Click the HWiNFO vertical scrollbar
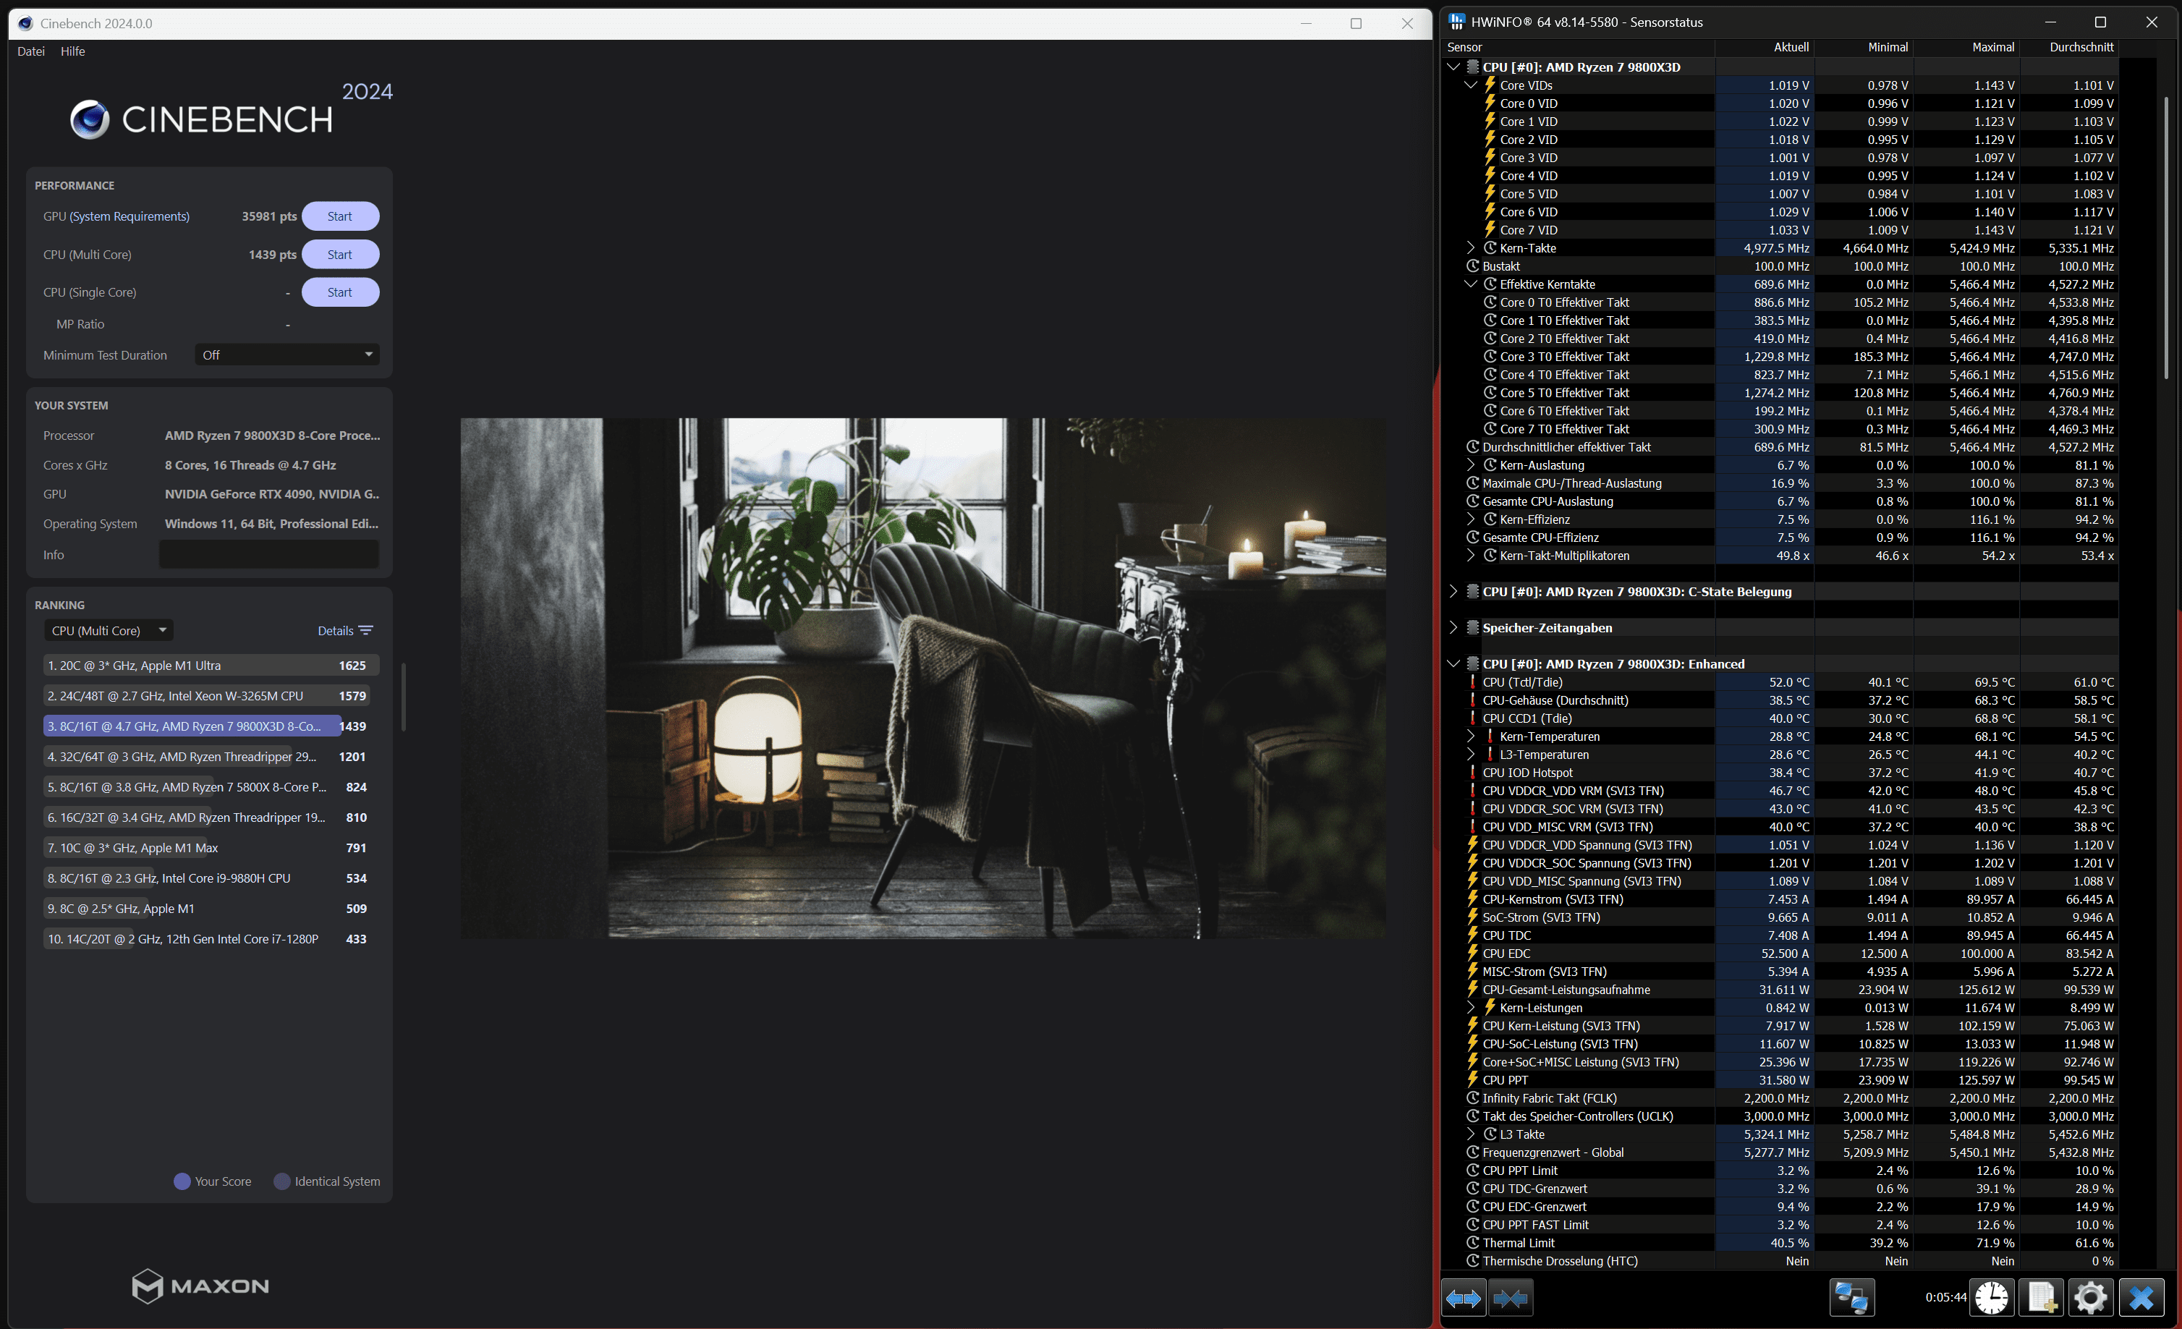This screenshot has width=2182, height=1329. (x=2166, y=239)
